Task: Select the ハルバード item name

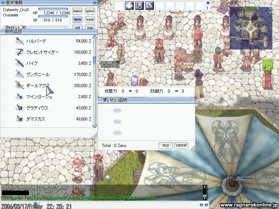Action: [36, 41]
